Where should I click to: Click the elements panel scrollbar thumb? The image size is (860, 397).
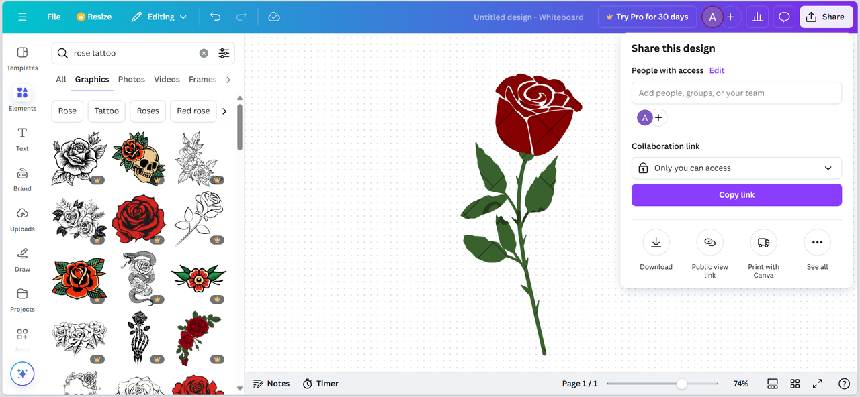click(240, 127)
